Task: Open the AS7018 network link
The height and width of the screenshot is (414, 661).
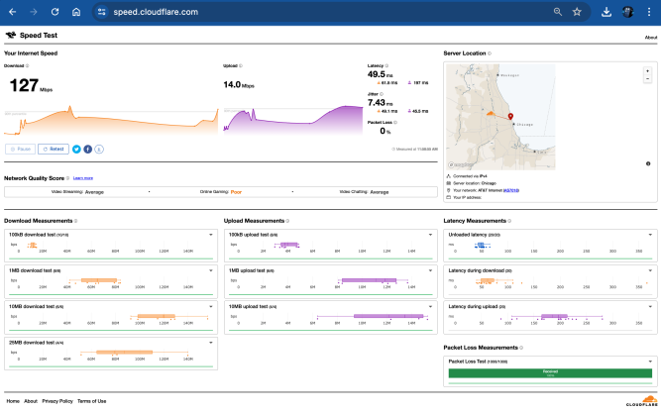Action: click(511, 190)
